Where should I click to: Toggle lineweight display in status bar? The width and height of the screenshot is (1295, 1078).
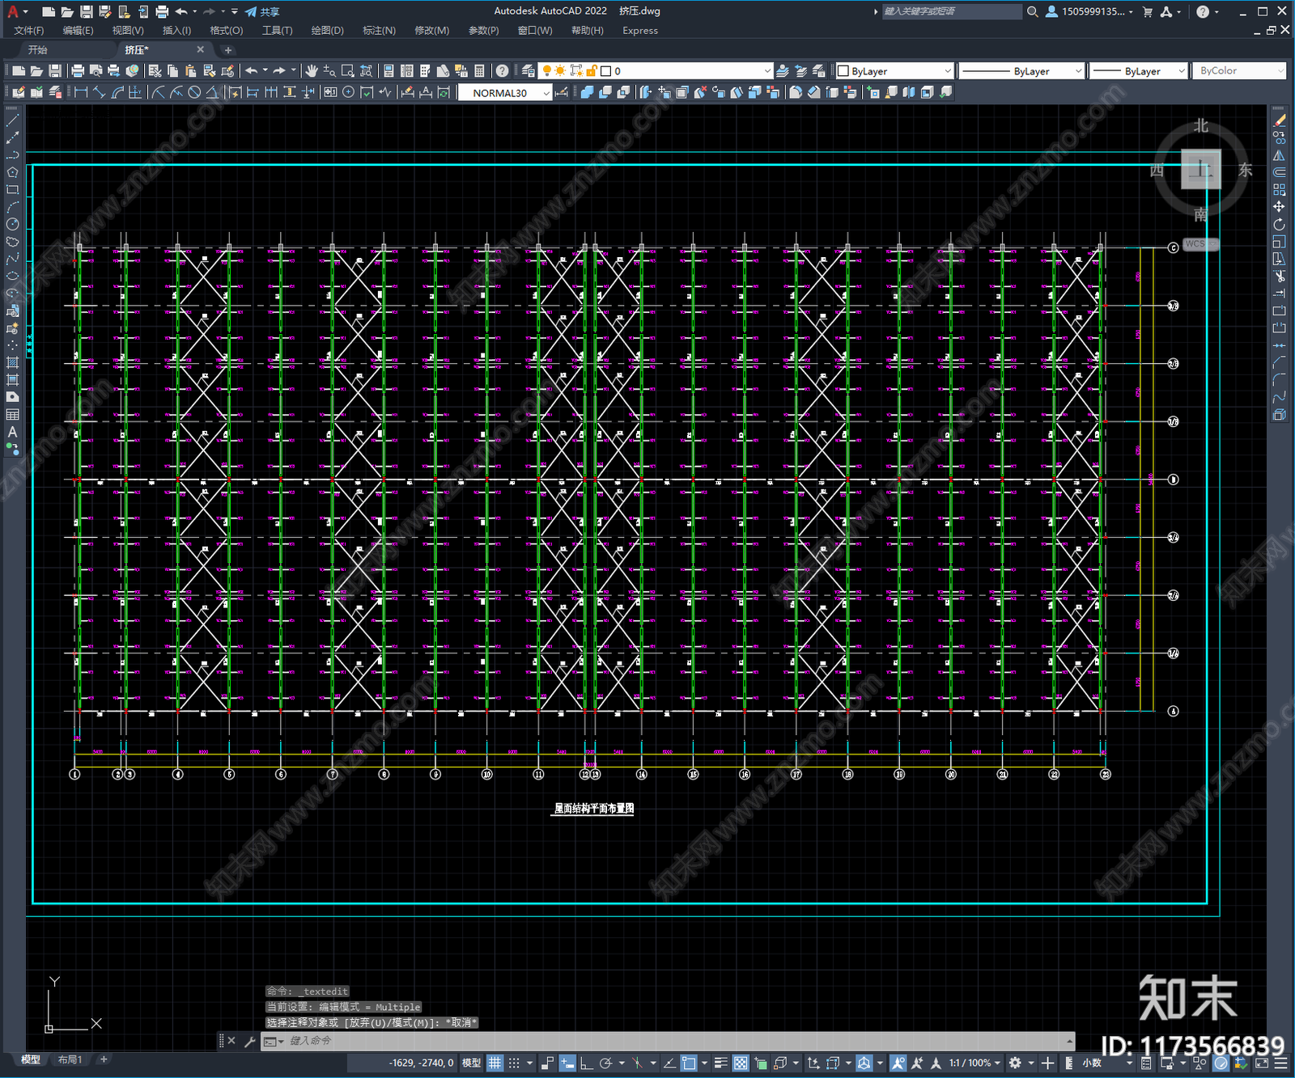pos(720,1063)
